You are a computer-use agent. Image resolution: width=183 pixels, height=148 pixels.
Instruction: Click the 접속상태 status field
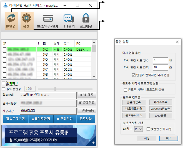48,95
